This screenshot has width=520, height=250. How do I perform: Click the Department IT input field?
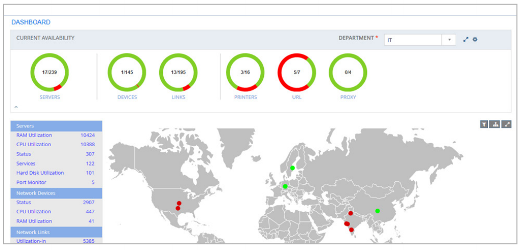coord(412,40)
